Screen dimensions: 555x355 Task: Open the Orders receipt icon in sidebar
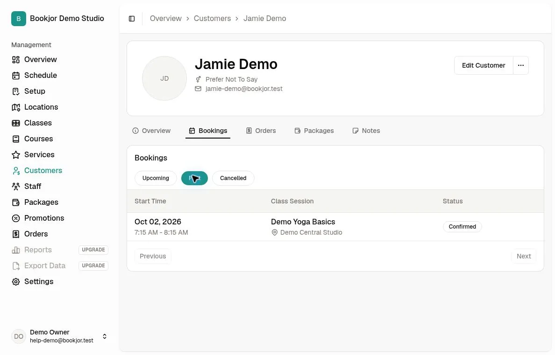[16, 234]
